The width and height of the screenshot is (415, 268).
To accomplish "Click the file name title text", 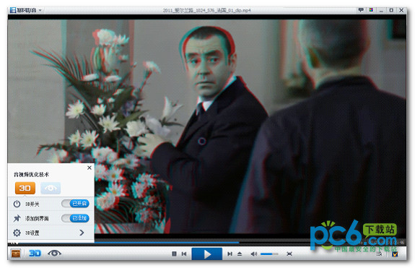I will (x=206, y=10).
